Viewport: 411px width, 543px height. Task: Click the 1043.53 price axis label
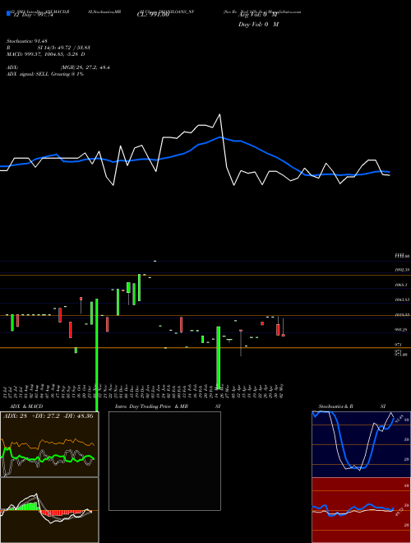402,299
